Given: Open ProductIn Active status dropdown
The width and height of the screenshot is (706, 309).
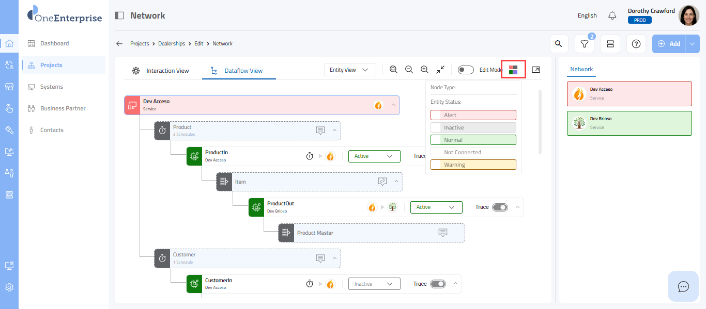Looking at the screenshot, I should pyautogui.click(x=374, y=156).
